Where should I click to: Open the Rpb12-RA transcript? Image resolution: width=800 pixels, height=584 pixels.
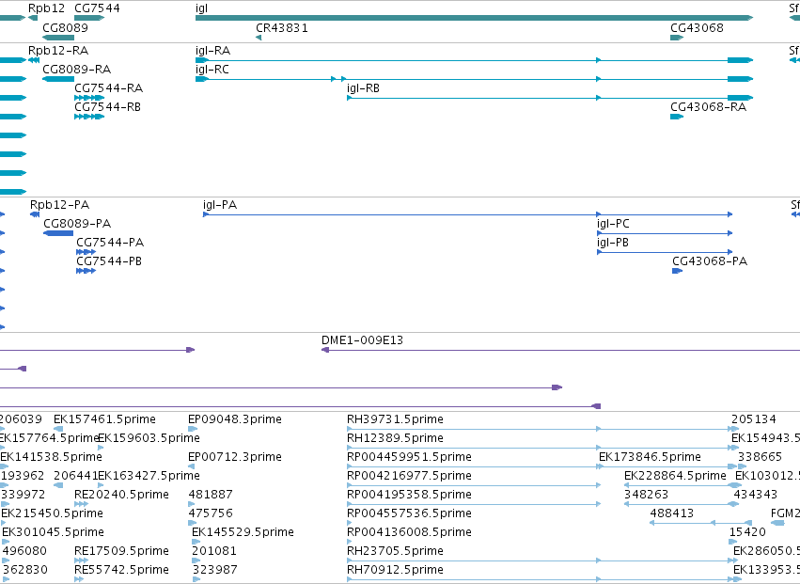(34, 60)
